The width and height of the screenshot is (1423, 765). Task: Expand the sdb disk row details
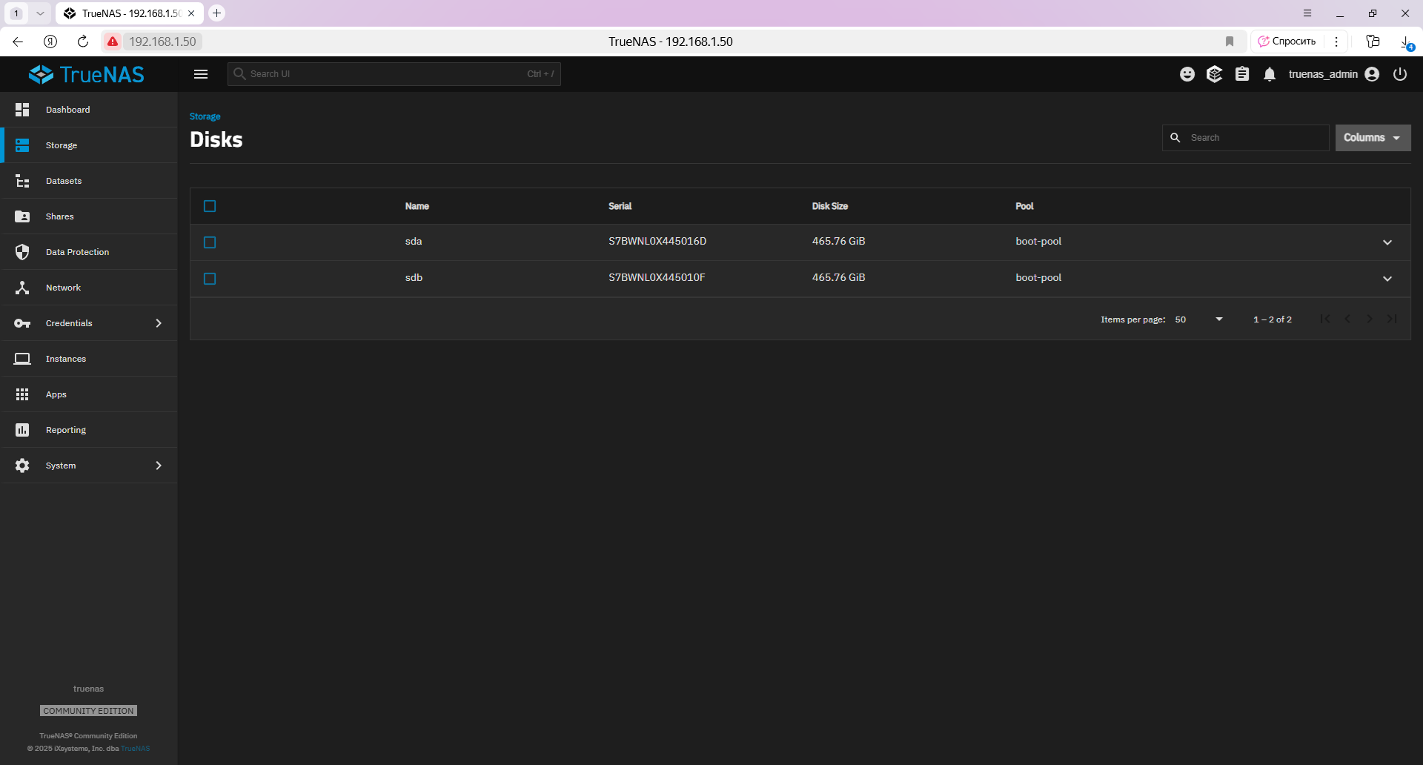tap(1387, 279)
